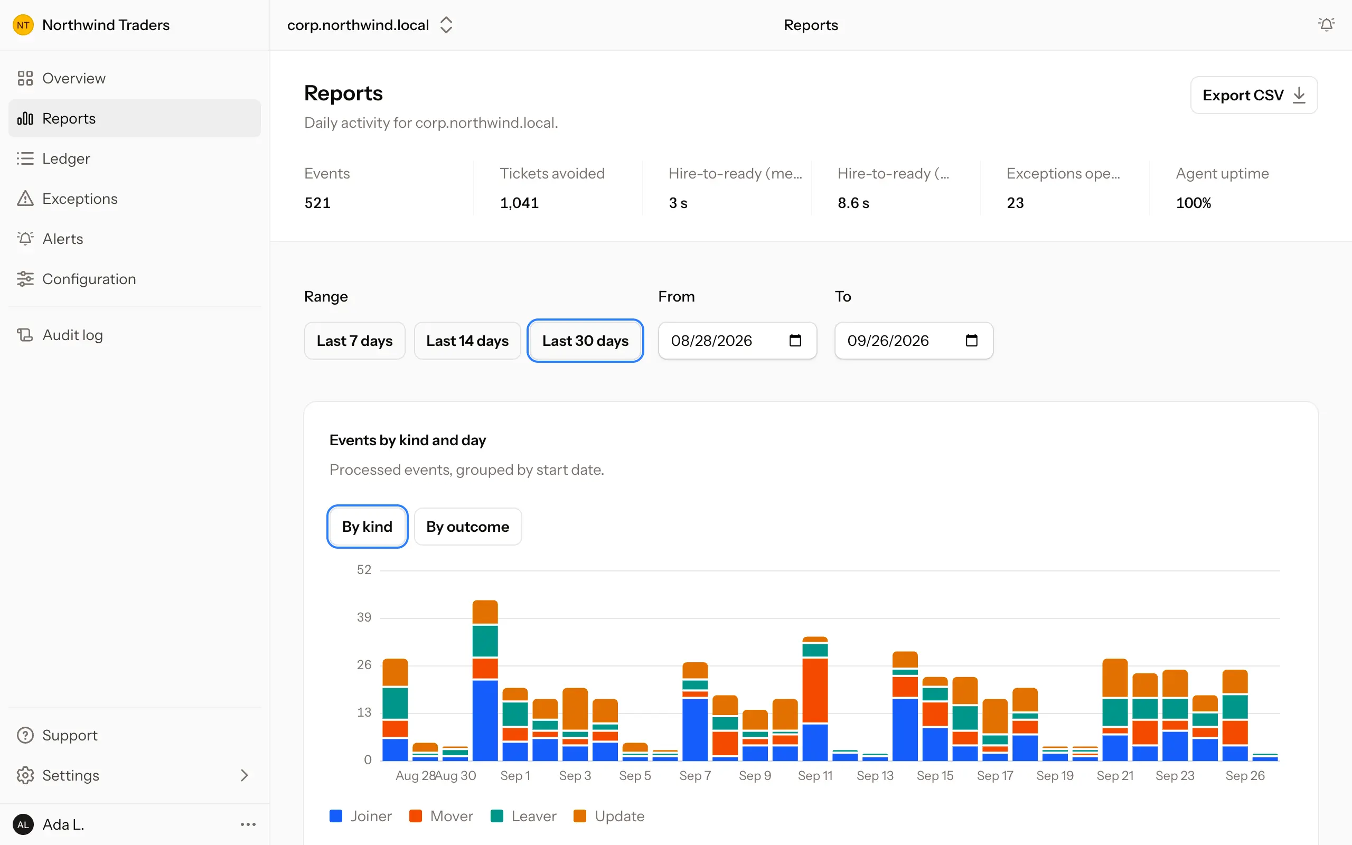Click the Reports bar chart icon
This screenshot has width=1352, height=845.
pos(25,118)
